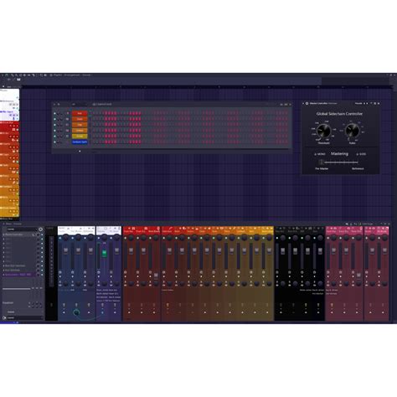Image resolution: width=397 pixels, height=397 pixels.
Task: Go to next preset in Master Controller
Action: point(367,103)
